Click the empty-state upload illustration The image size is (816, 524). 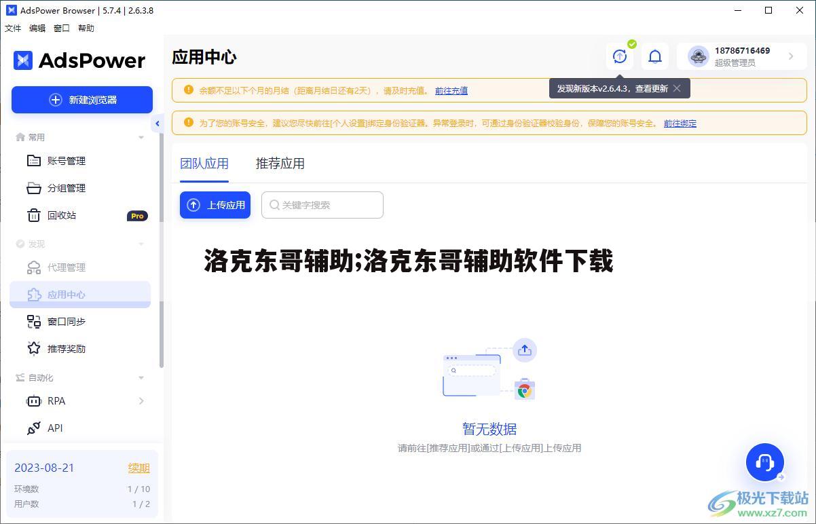(x=489, y=369)
